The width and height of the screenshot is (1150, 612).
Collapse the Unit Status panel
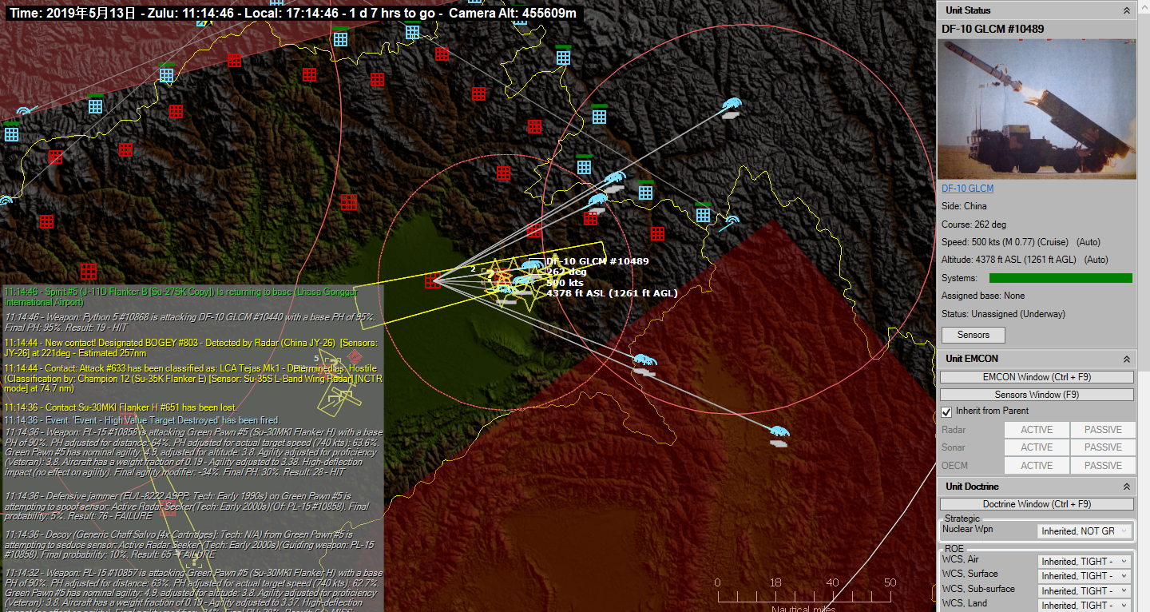point(1126,10)
